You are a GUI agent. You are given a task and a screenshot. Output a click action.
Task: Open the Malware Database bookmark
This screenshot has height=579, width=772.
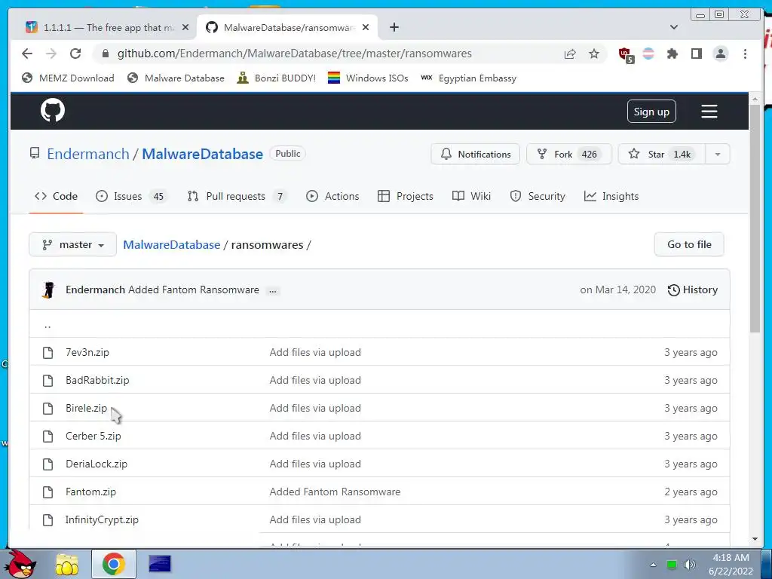pyautogui.click(x=176, y=78)
